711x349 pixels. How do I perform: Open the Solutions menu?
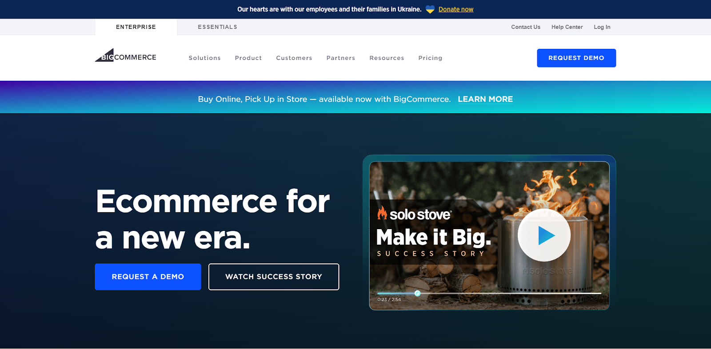(x=204, y=58)
